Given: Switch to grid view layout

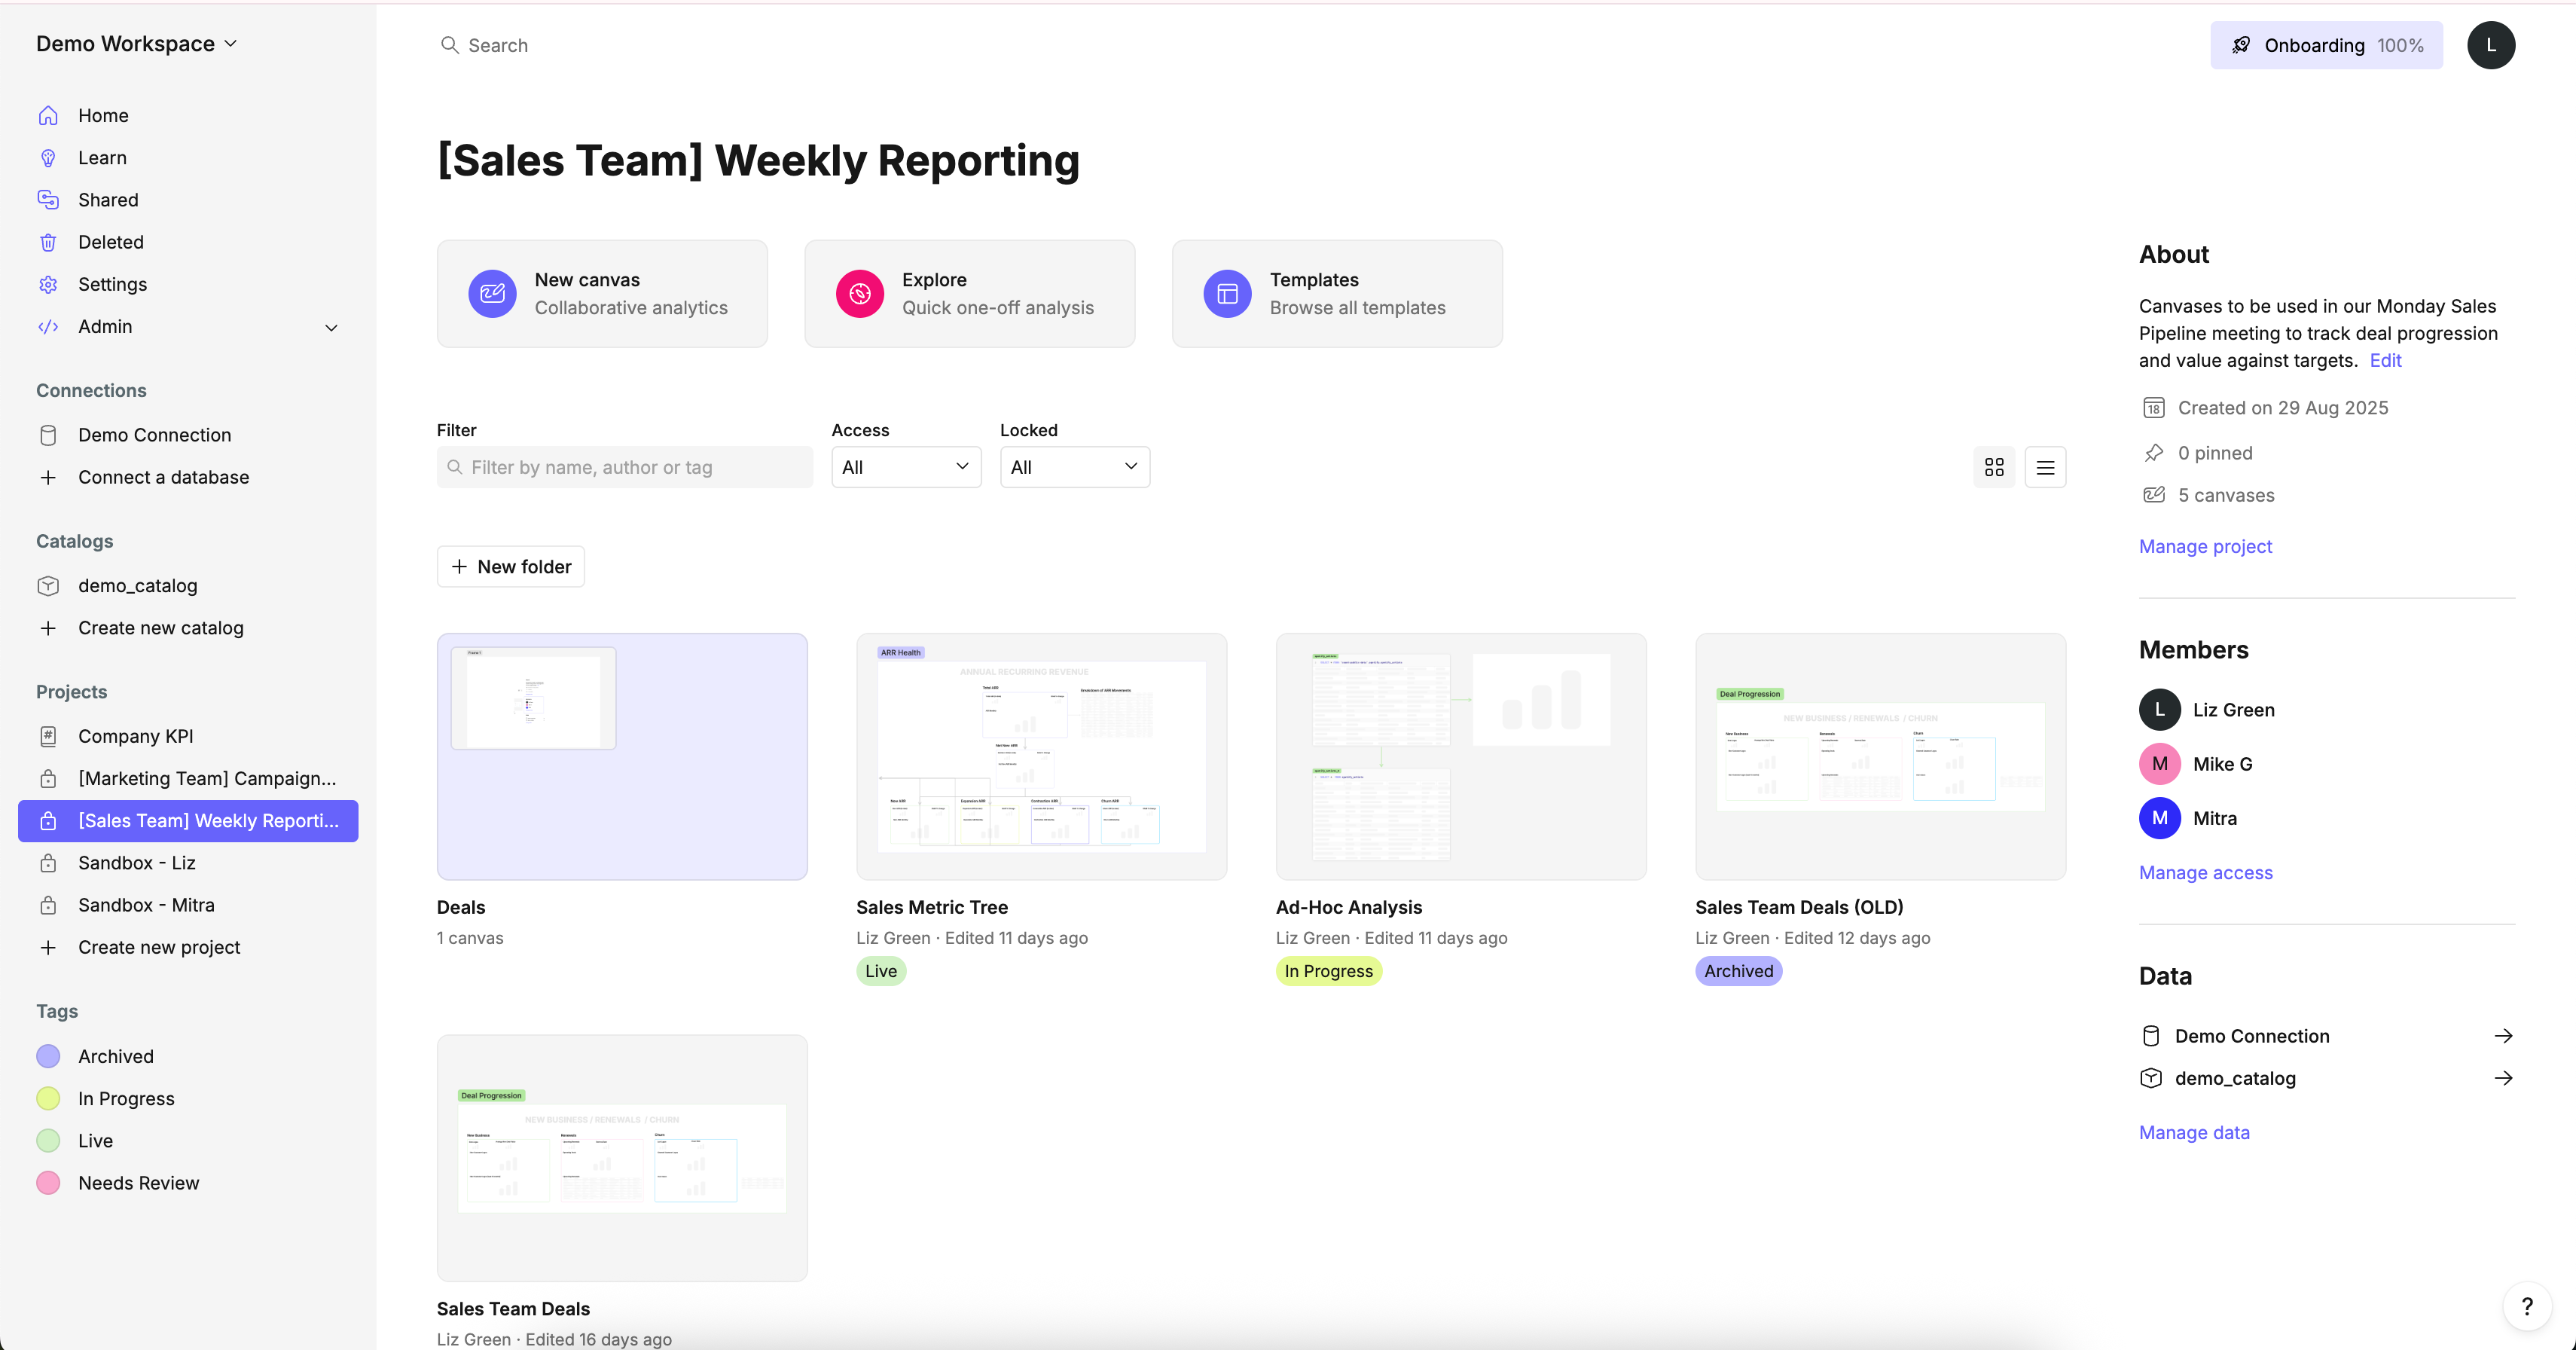Looking at the screenshot, I should point(1994,467).
